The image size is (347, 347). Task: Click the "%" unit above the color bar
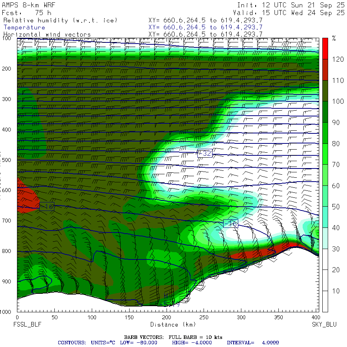(334, 38)
